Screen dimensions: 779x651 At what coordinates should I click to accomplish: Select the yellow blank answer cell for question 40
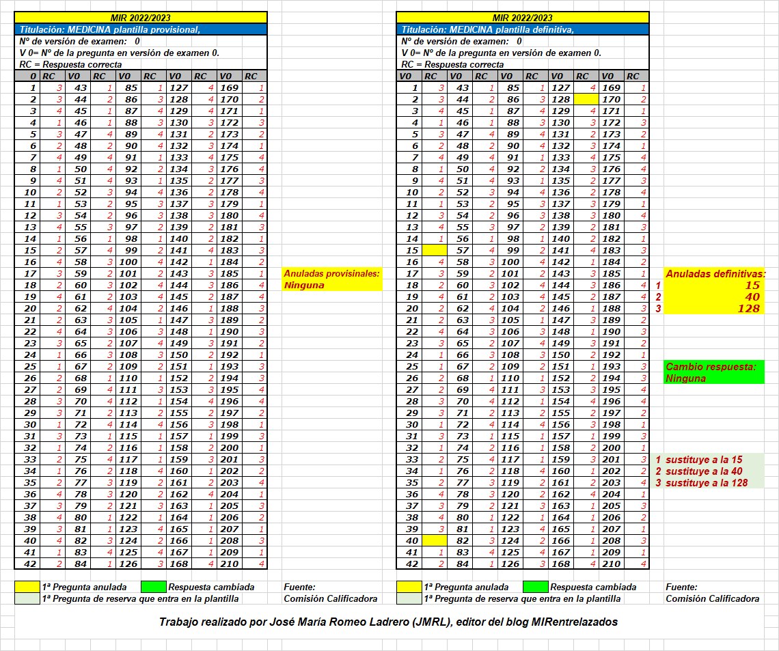(x=434, y=541)
